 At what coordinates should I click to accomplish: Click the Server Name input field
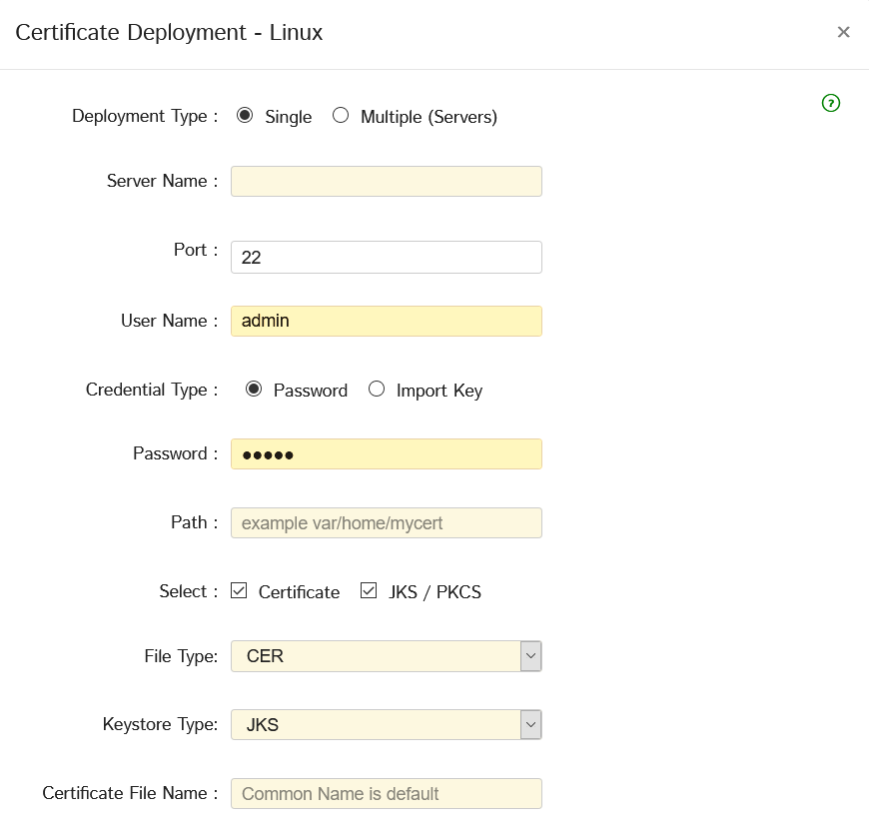[x=386, y=182]
